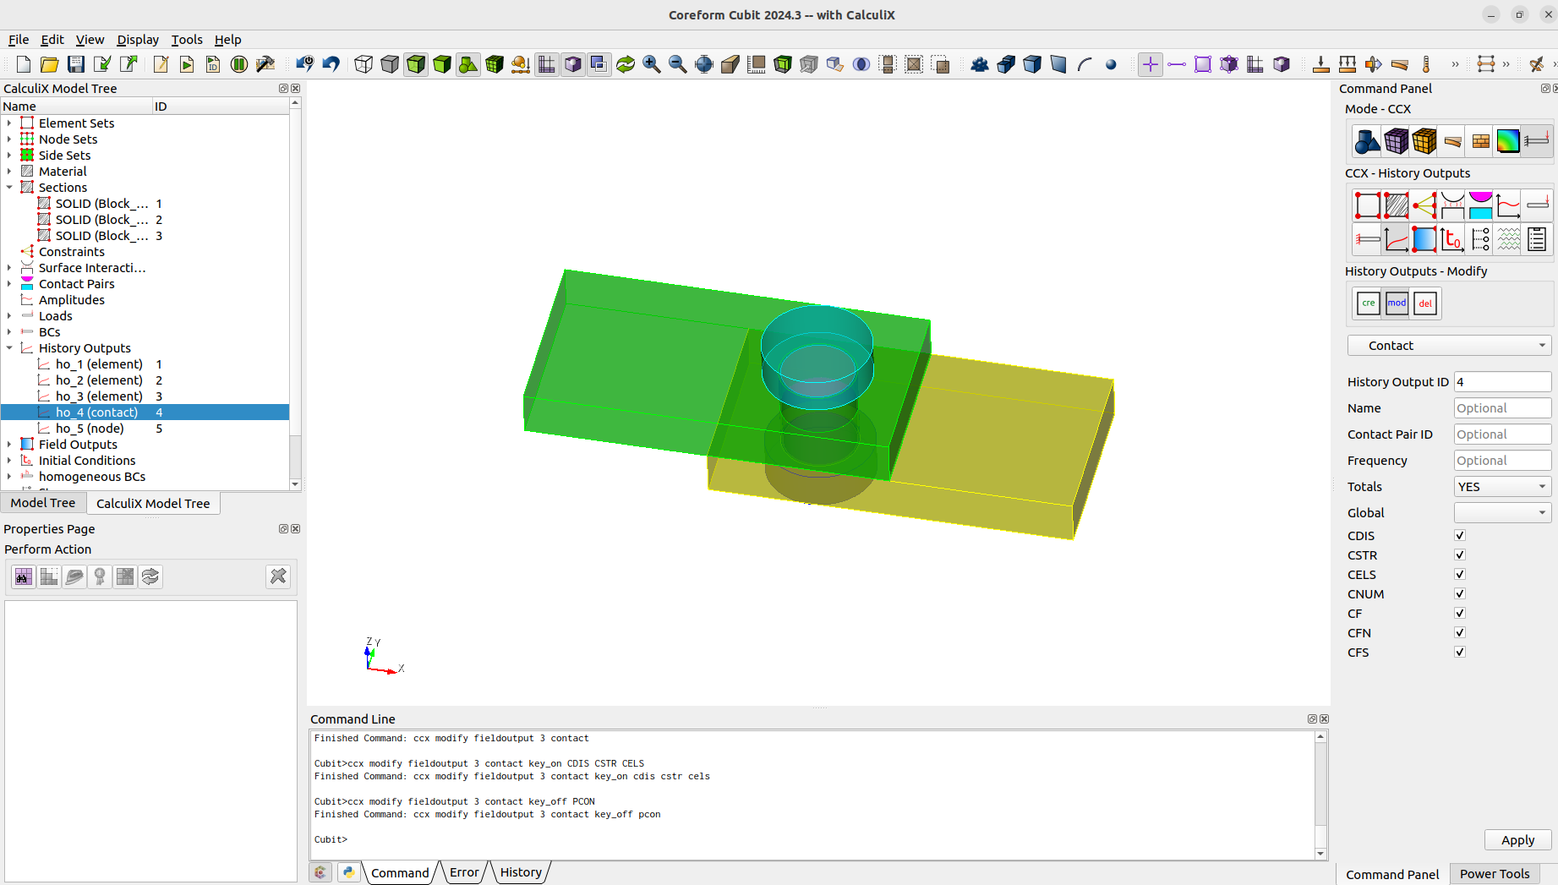This screenshot has width=1558, height=885.
Task: Uncheck the CDIS checkbox
Action: (x=1459, y=534)
